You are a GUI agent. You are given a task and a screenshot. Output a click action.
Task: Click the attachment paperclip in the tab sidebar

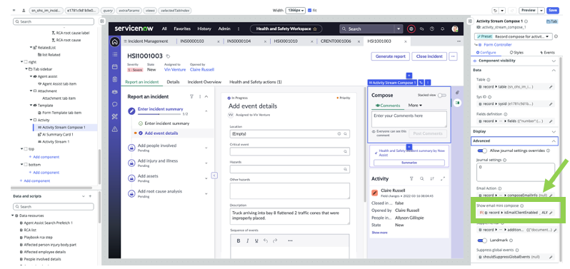tap(457, 93)
